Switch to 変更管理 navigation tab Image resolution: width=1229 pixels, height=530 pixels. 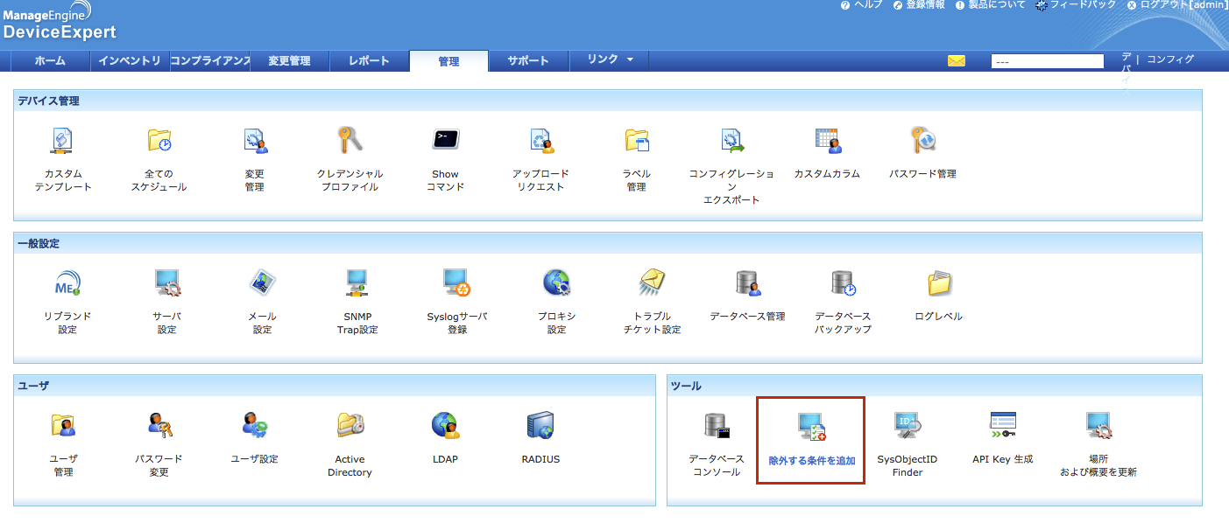pyautogui.click(x=289, y=61)
